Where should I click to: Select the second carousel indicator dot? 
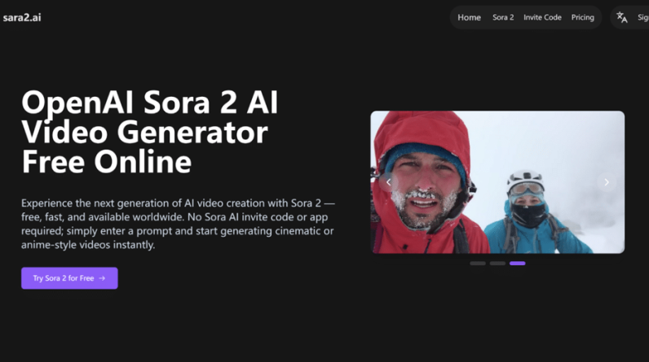tap(497, 264)
